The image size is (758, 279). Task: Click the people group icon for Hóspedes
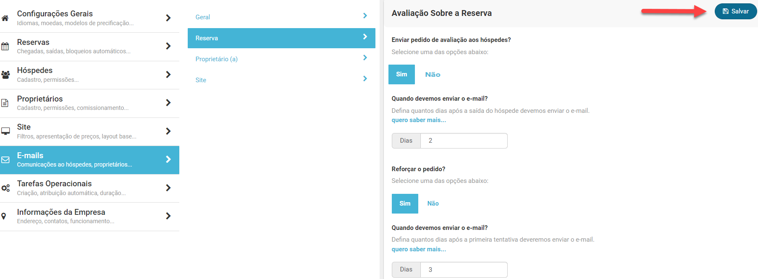click(5, 75)
